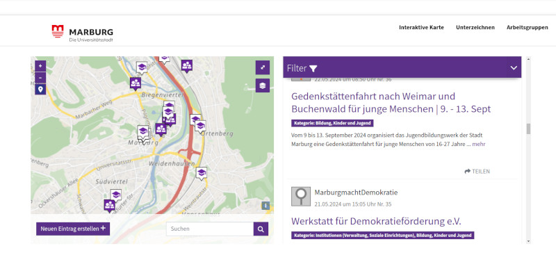Image resolution: width=556 pixels, height=271 pixels.
Task: Focus the Suchen search field
Action: pos(210,229)
